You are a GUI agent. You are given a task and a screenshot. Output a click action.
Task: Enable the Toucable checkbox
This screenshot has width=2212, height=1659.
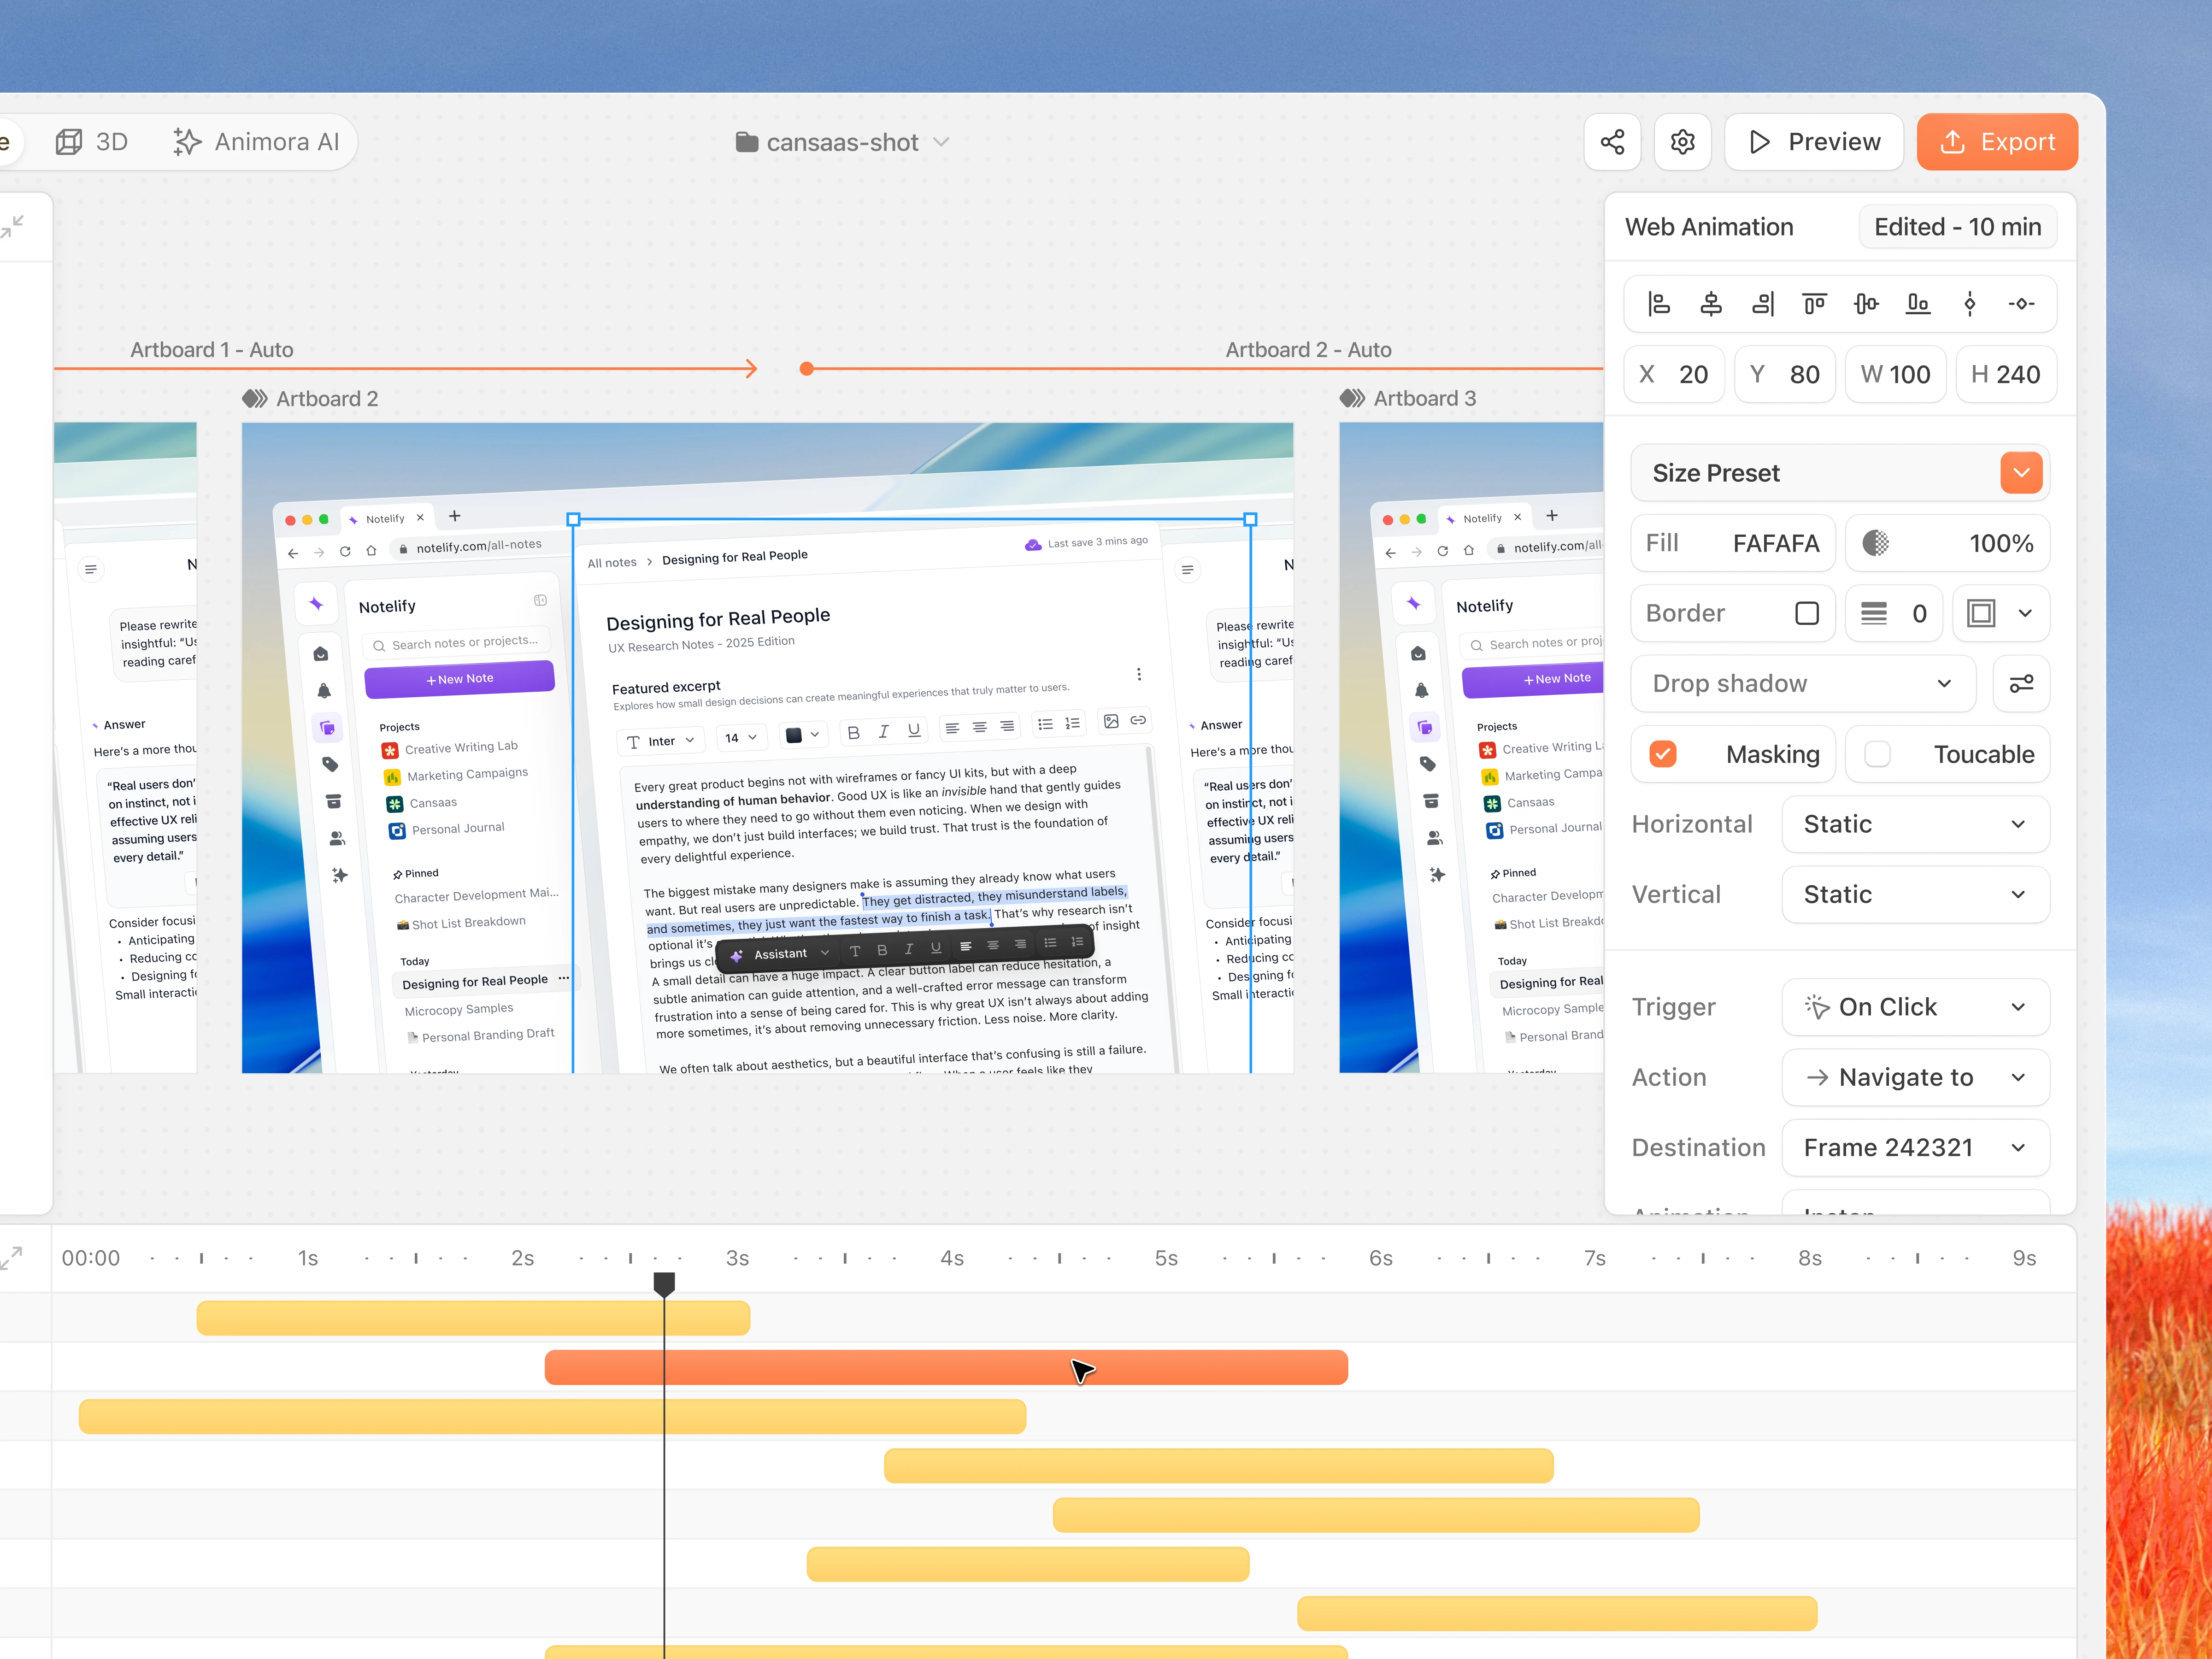(x=1877, y=754)
